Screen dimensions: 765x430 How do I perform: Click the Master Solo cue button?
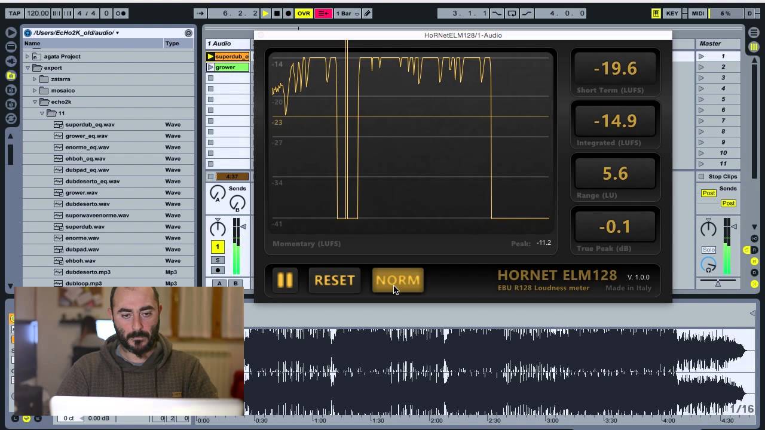point(708,250)
